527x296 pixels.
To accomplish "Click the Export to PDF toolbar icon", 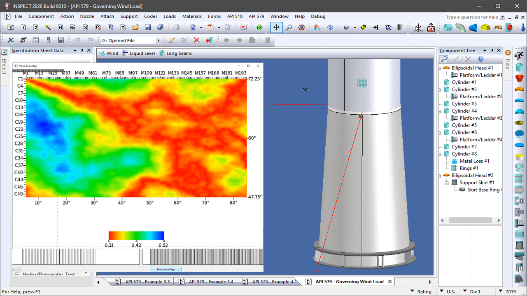I will point(210,28).
